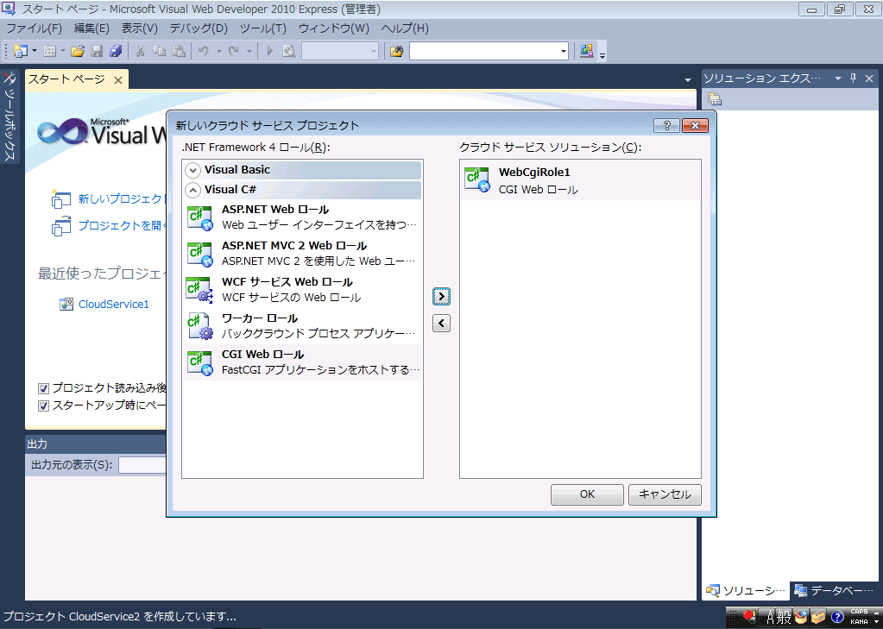883x629 pixels.
Task: Select the ASP.NET MVC 2 Web role icon
Action: point(199,254)
